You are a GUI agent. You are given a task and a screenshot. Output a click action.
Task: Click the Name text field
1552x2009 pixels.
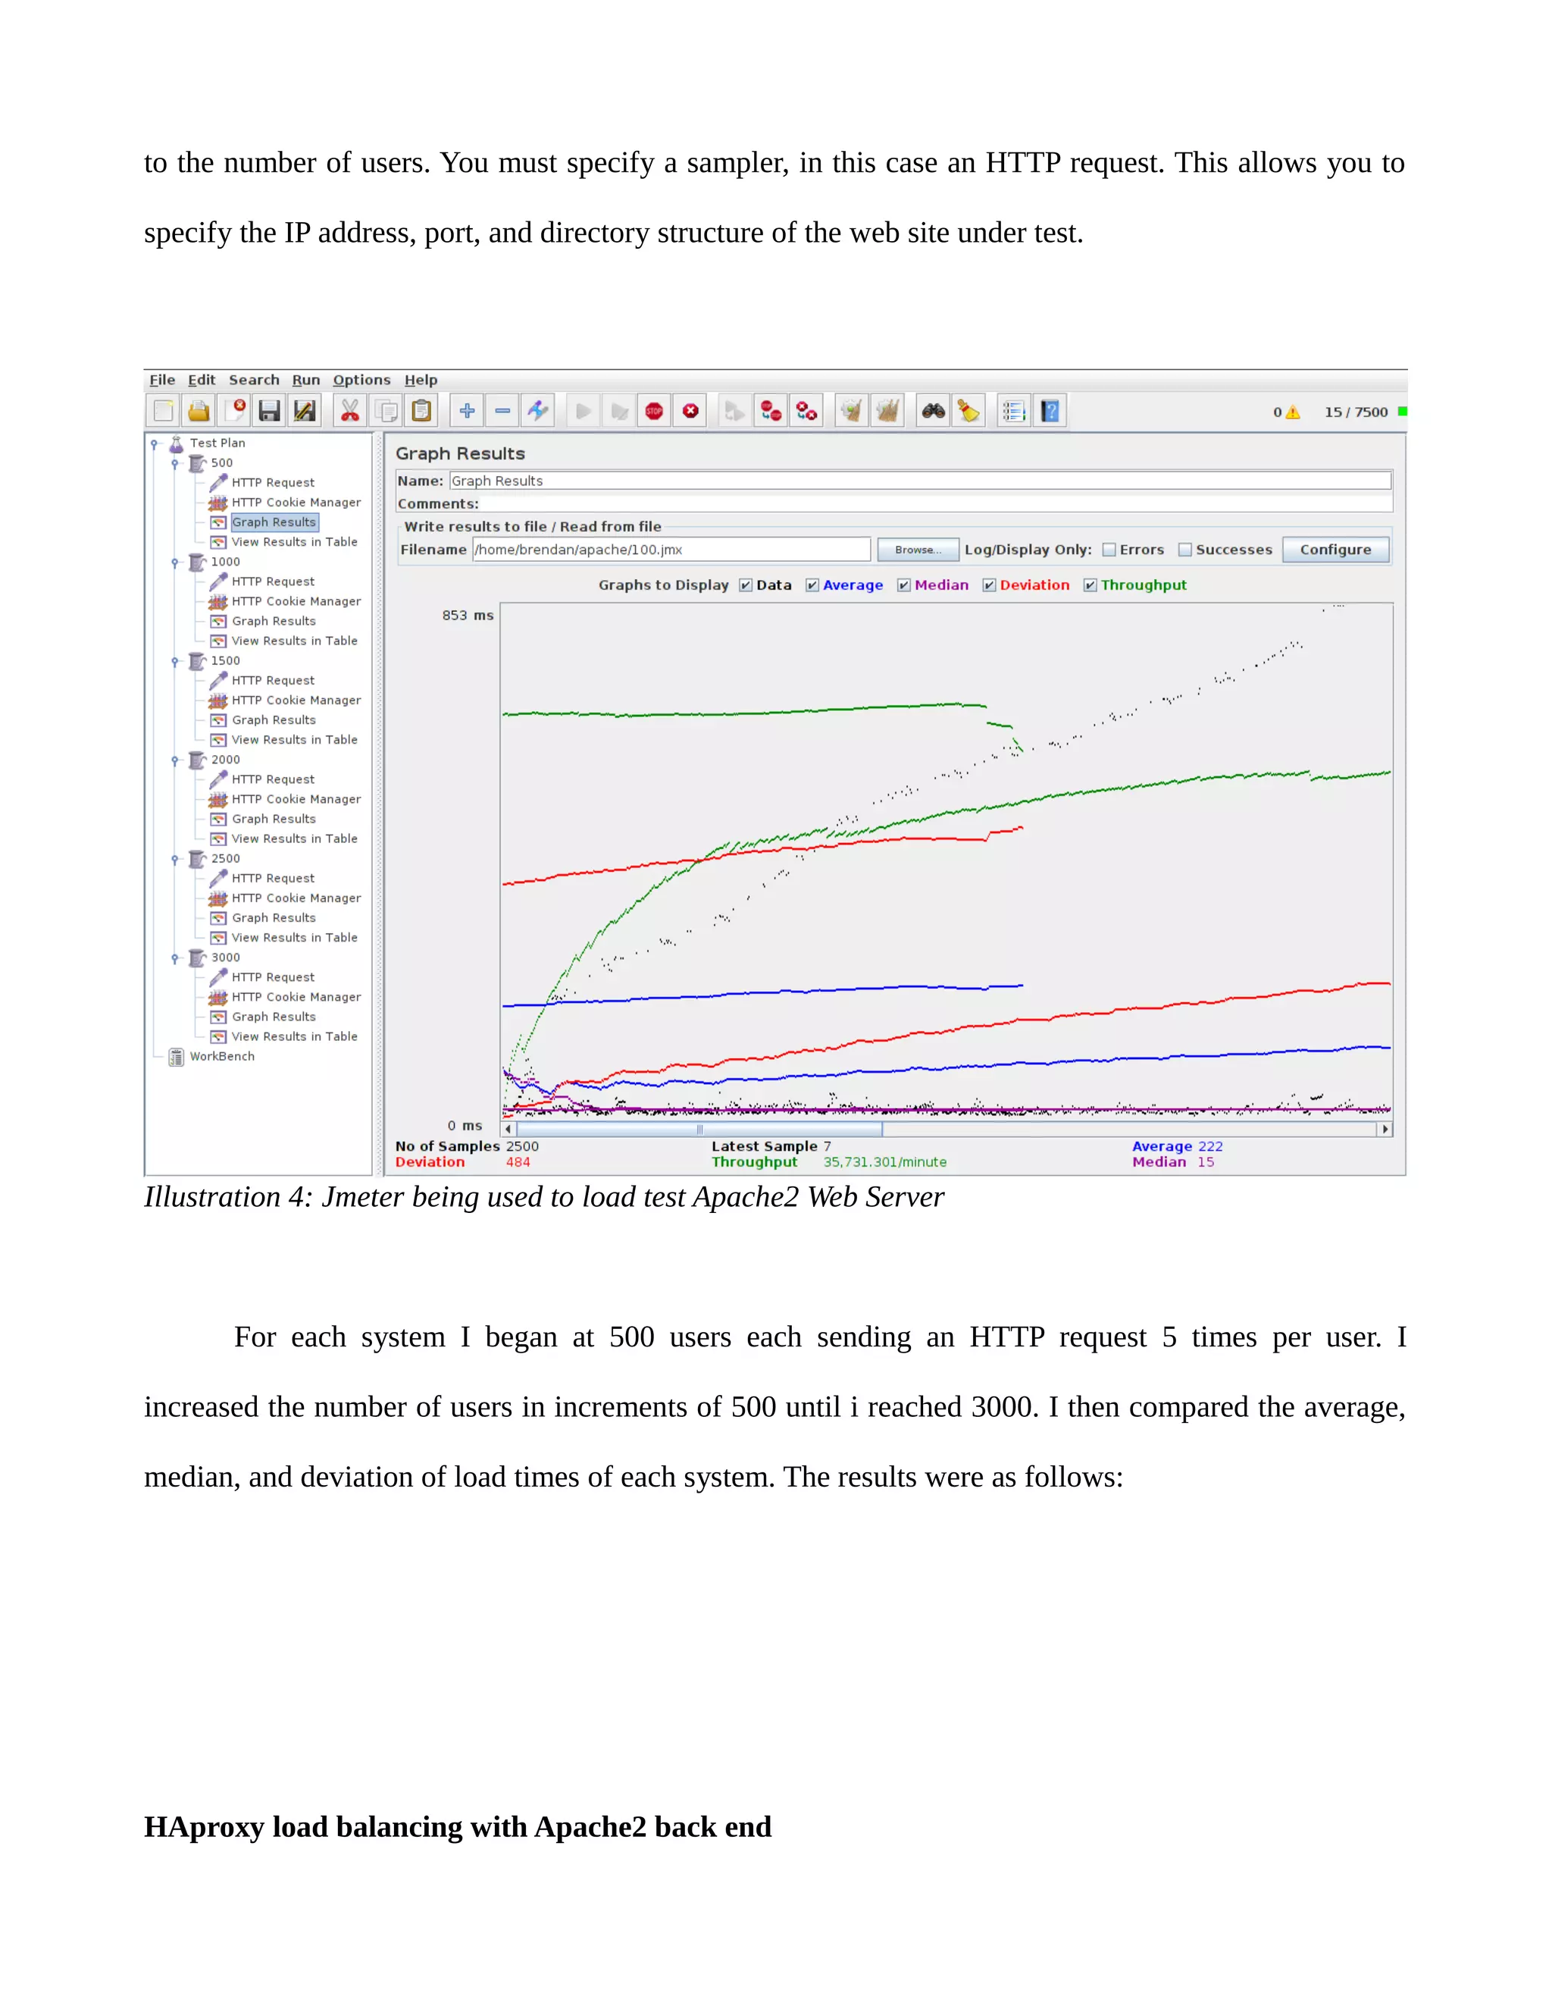click(x=920, y=481)
